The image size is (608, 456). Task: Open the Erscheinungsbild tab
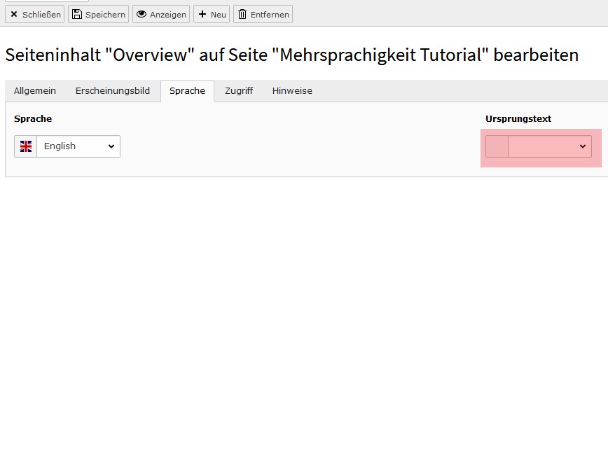[x=113, y=91]
